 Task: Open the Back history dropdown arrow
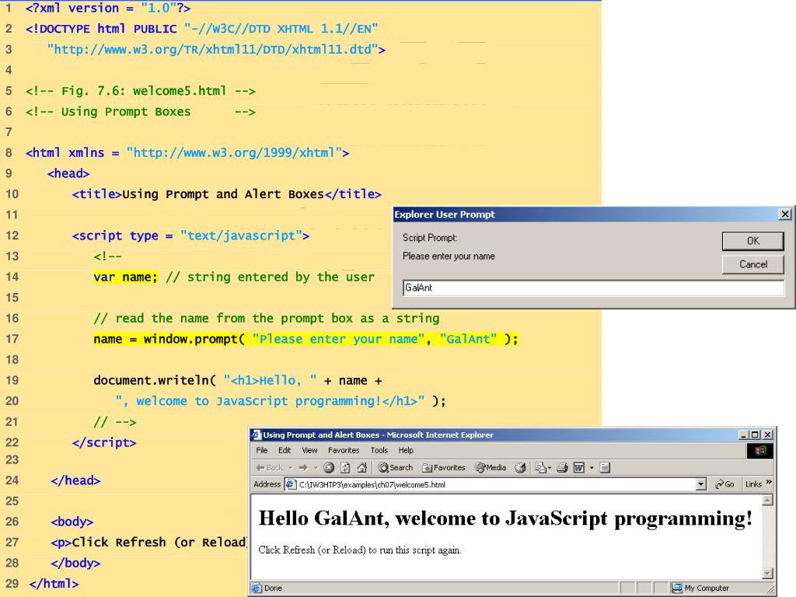[291, 467]
